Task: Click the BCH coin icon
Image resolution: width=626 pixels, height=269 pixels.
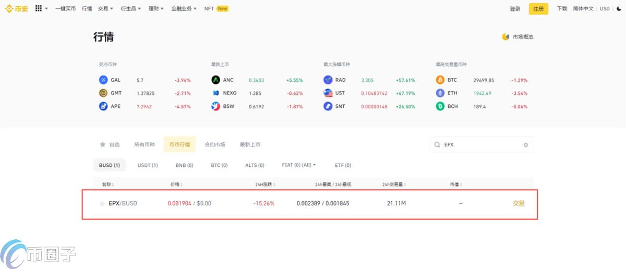Action: tap(440, 106)
